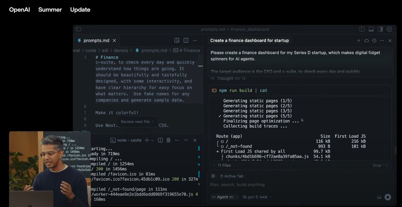The image size is (402, 207).
Task: Open chat panel more options
Action: pos(382,40)
